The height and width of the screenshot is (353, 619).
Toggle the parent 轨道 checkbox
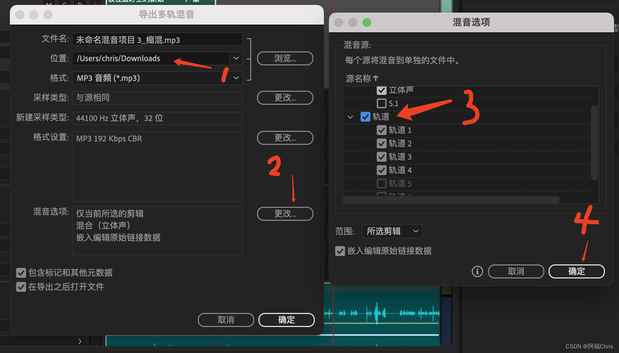point(365,117)
